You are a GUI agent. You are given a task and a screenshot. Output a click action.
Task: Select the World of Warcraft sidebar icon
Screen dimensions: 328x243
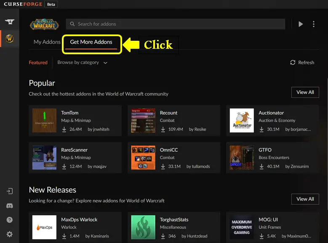(10, 38)
